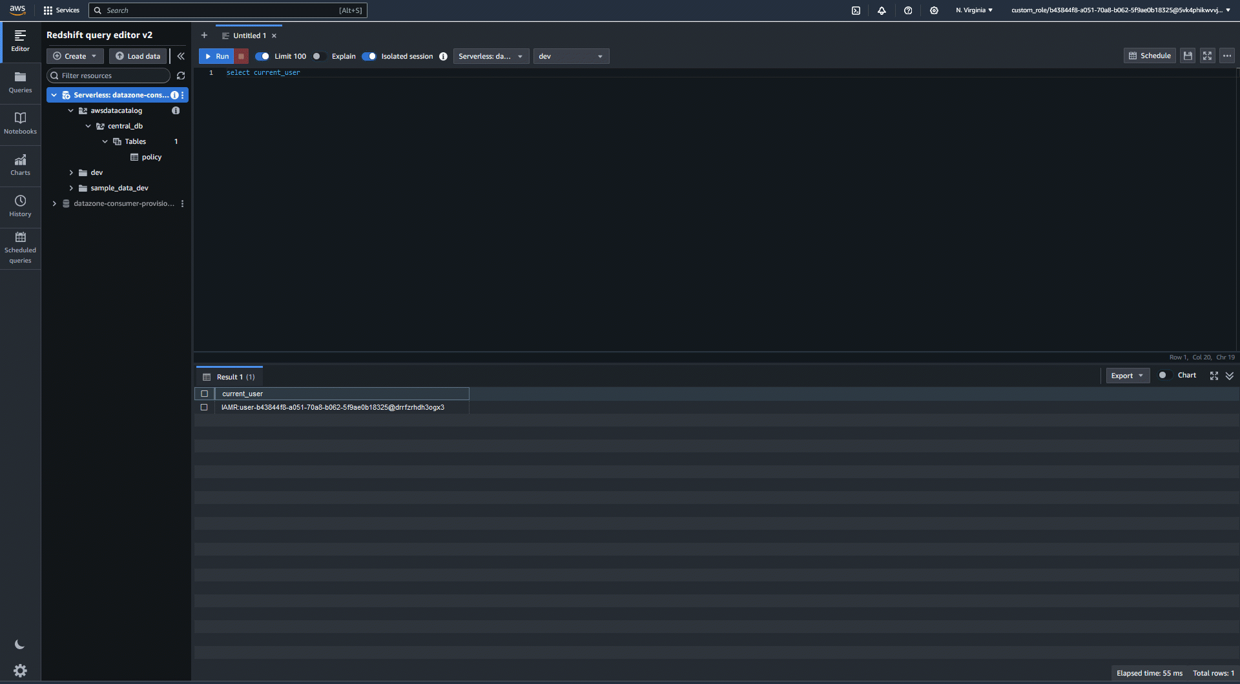
Task: Collapse the Serverless datazone workgroup node
Action: (54, 95)
